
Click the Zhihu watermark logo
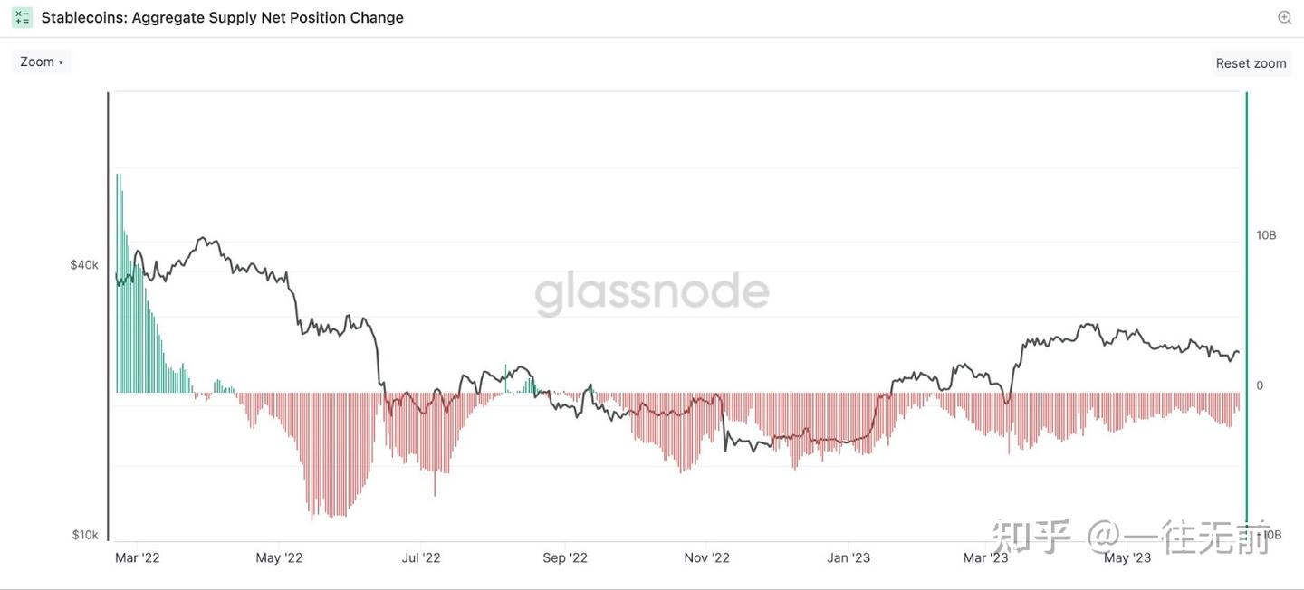[x=1032, y=536]
